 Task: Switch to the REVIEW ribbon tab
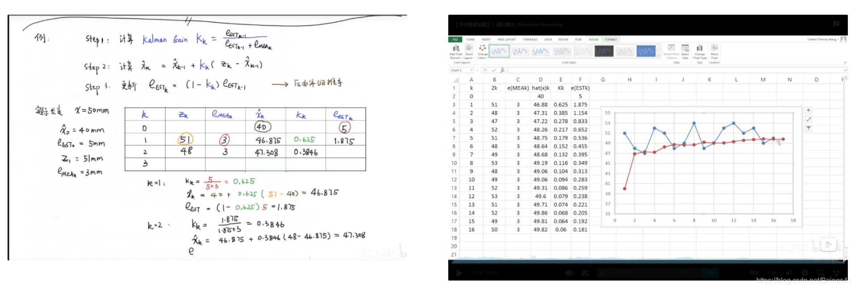point(563,39)
